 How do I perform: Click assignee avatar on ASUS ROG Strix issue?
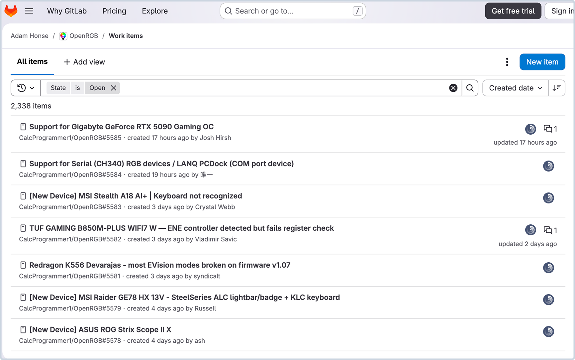pos(548,331)
